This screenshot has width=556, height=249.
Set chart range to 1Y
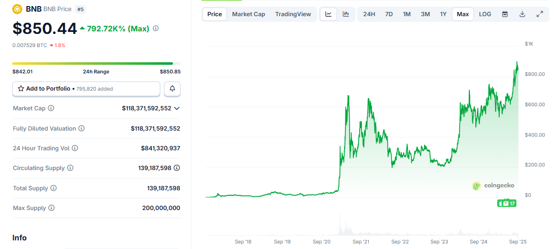[443, 14]
